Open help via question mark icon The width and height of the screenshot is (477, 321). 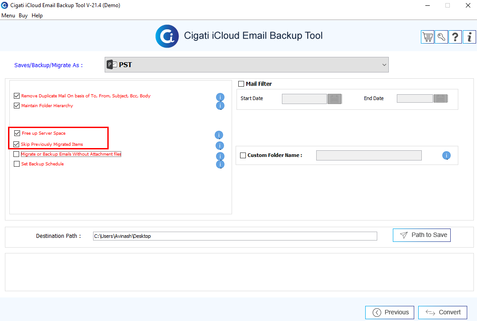(455, 37)
